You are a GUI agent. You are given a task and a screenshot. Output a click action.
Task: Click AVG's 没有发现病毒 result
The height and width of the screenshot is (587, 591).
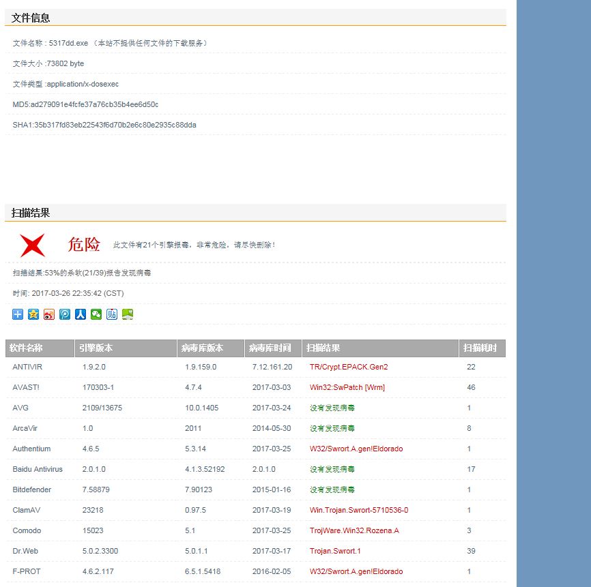(332, 408)
